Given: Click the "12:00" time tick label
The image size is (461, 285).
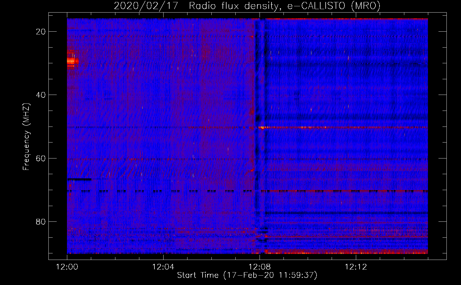Looking at the screenshot, I should (x=67, y=267).
